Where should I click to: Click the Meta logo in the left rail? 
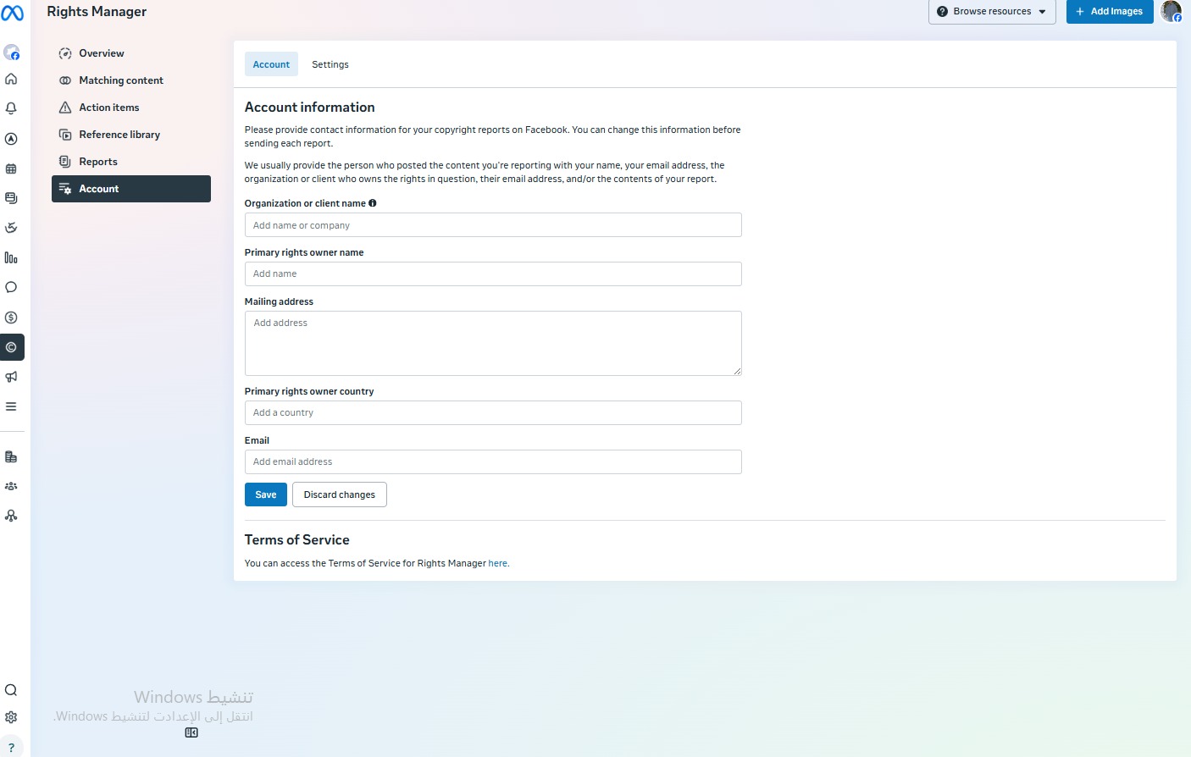point(12,13)
